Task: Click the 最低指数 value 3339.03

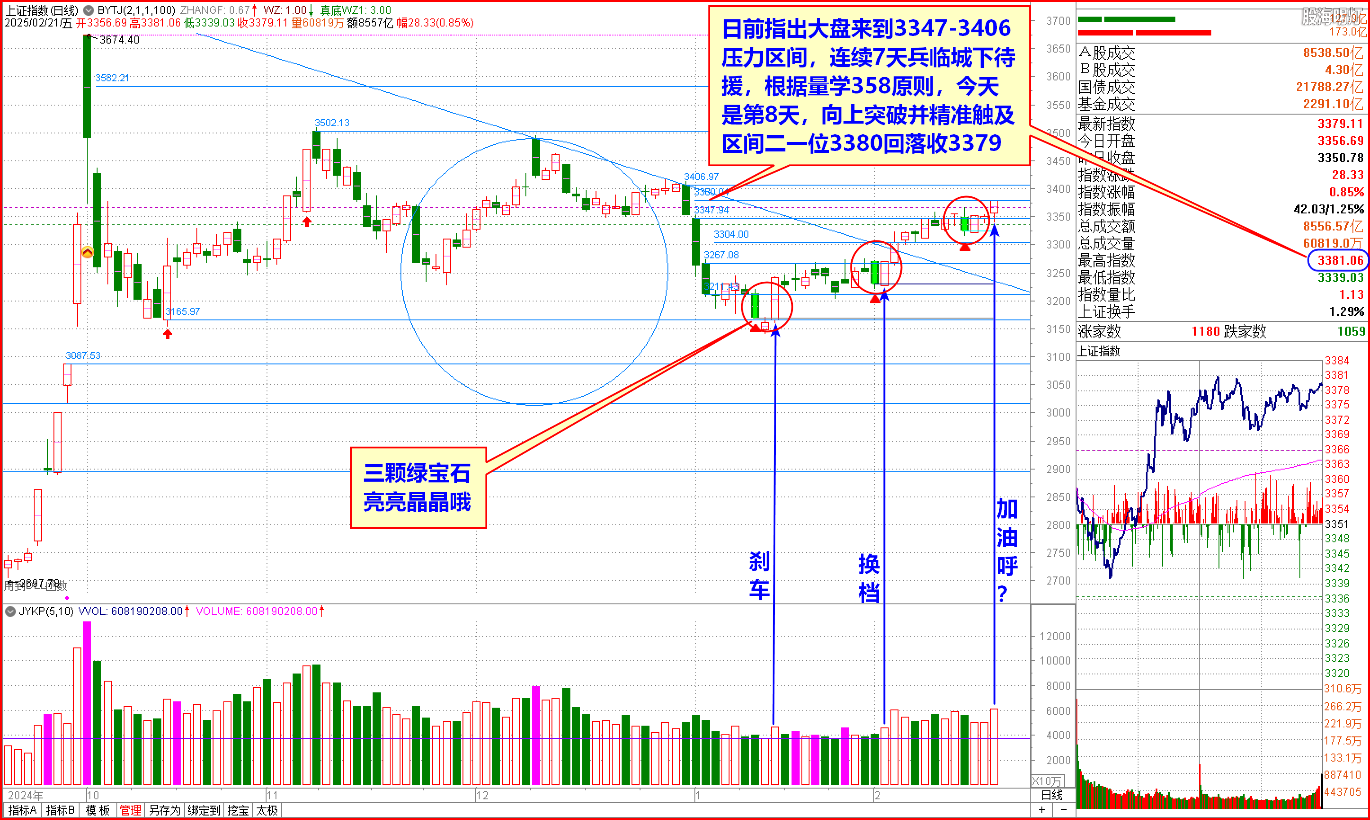Action: point(1340,277)
